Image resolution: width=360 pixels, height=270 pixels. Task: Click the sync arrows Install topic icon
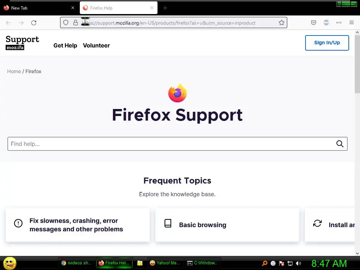(317, 223)
